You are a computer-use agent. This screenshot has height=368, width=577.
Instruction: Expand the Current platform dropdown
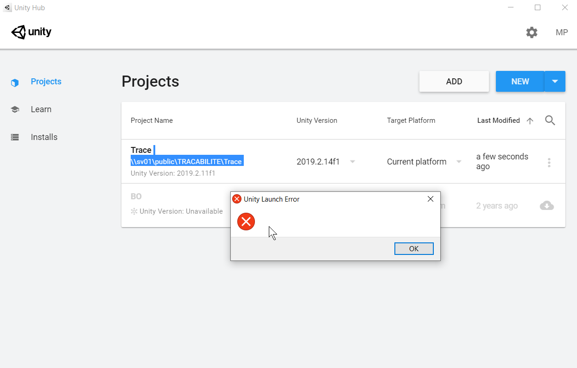459,162
